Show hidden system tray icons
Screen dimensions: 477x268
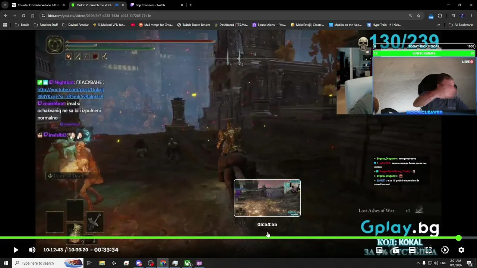[x=418, y=263]
